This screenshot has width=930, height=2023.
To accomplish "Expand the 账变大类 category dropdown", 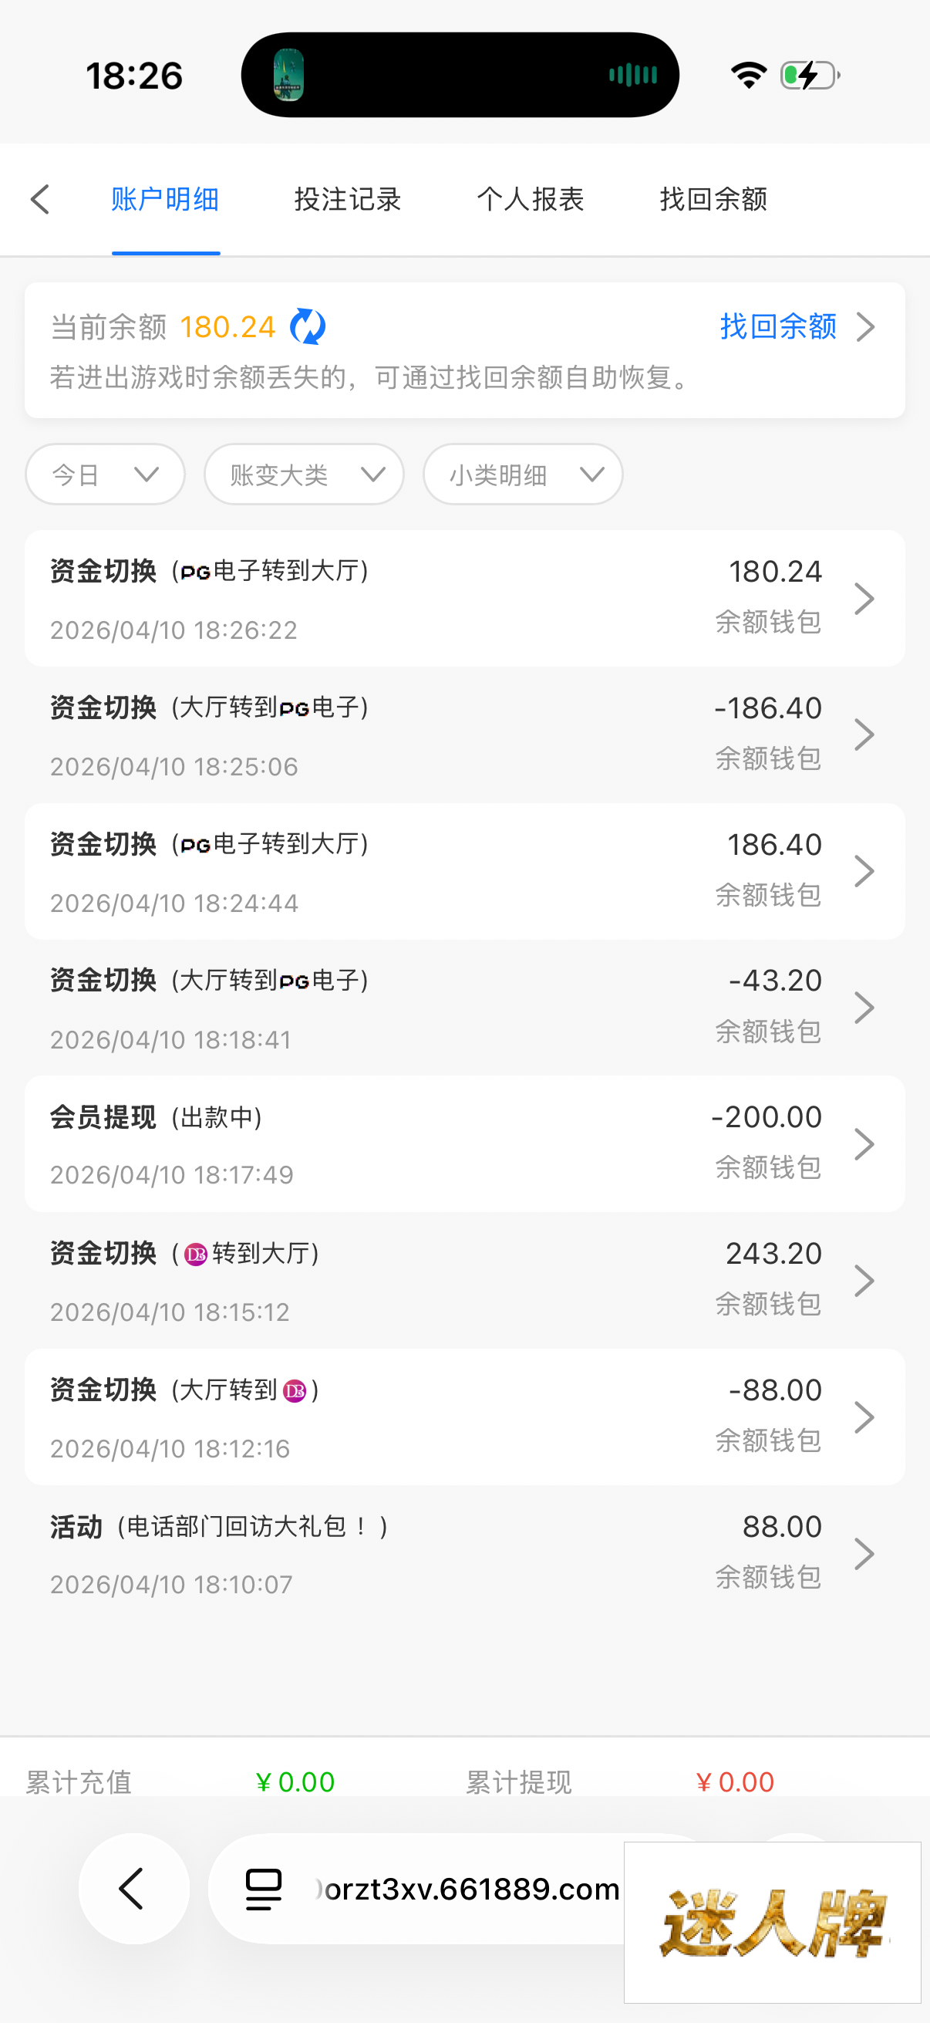I will click(x=305, y=475).
